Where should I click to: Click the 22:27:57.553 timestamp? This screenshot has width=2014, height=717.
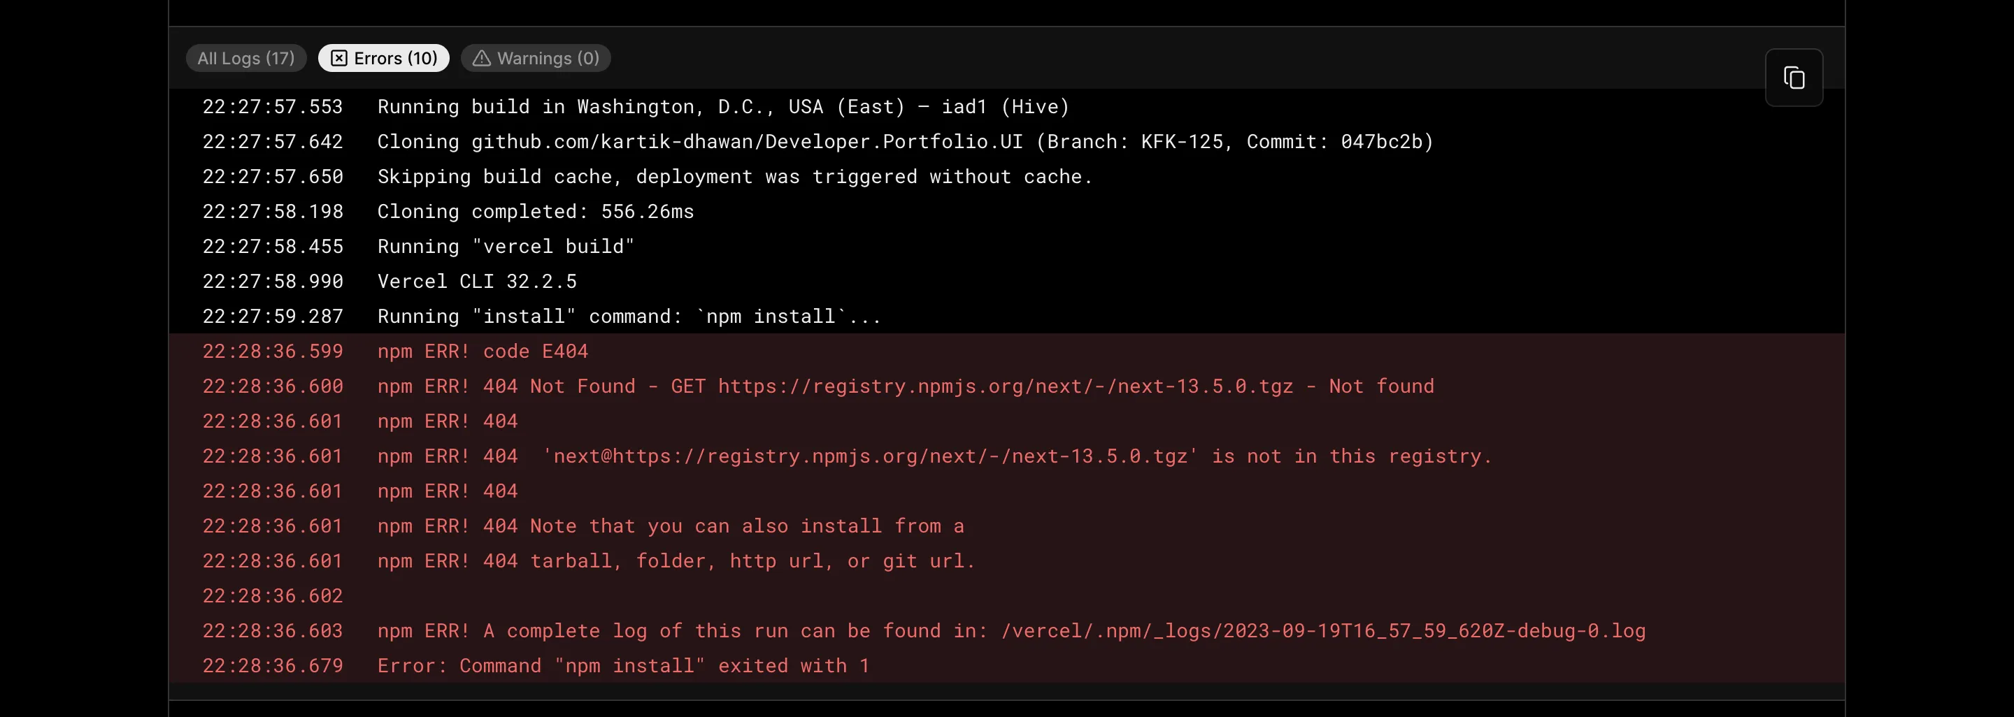click(272, 107)
